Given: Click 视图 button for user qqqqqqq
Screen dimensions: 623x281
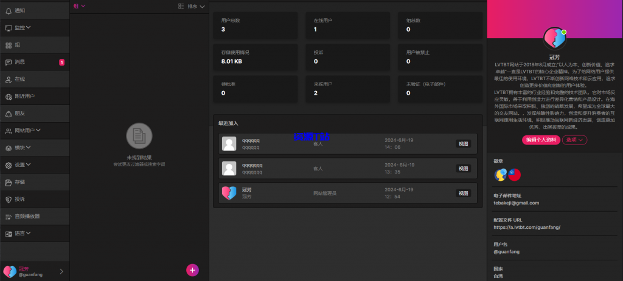Looking at the screenshot, I should pos(463,168).
